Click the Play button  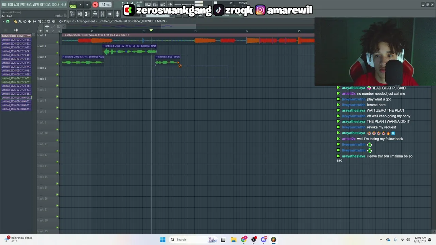click(x=80, y=5)
